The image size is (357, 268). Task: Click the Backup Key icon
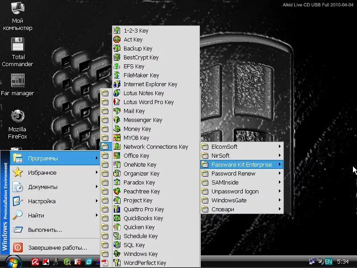point(117,48)
